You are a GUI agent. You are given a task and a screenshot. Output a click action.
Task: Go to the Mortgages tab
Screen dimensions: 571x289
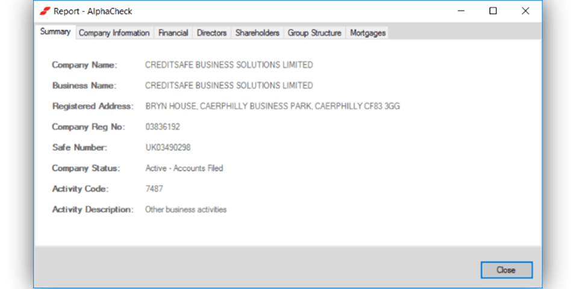[x=367, y=33]
